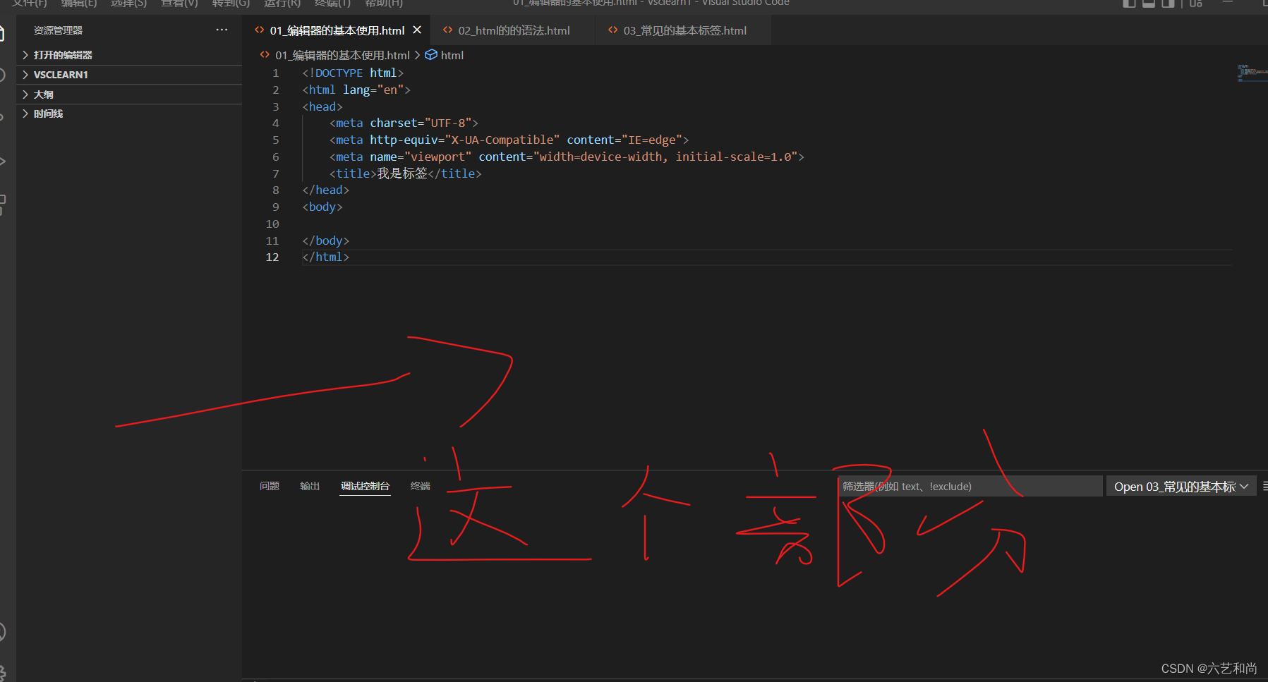Click the debug console filter input field
Screen dimensions: 1268x682
point(970,486)
